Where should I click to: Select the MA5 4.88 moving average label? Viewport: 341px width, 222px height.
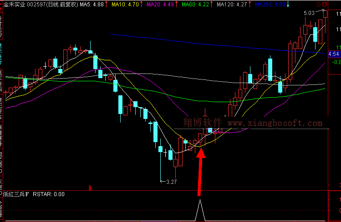point(92,5)
